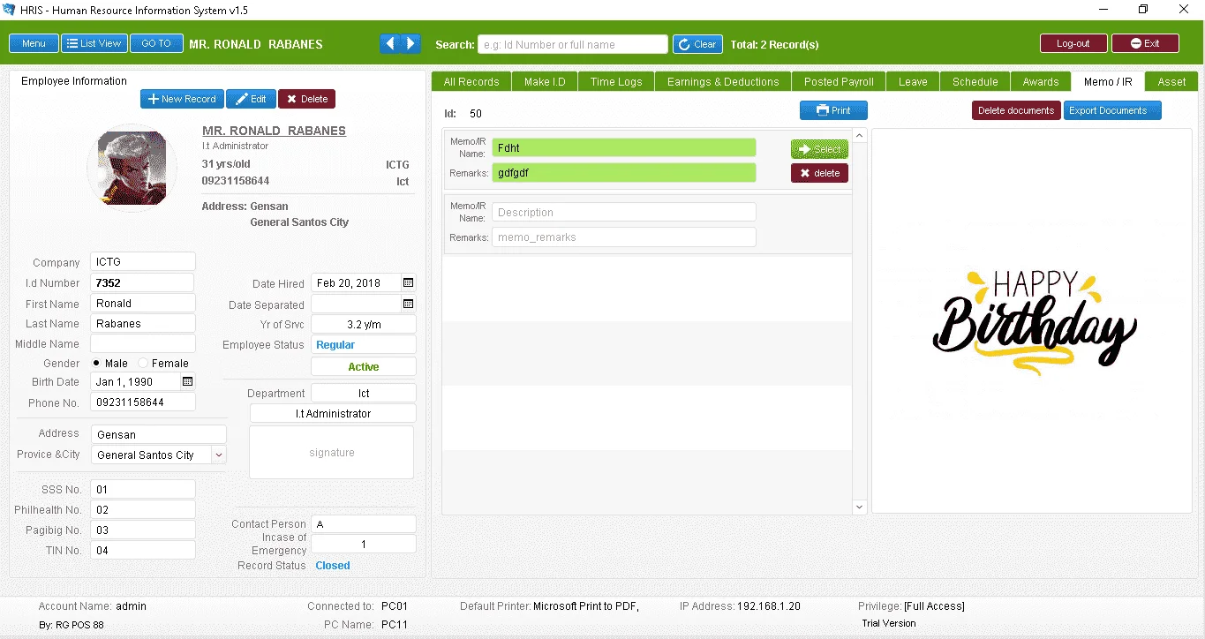
Task: Click the empty Description memo name field
Action: coord(623,212)
